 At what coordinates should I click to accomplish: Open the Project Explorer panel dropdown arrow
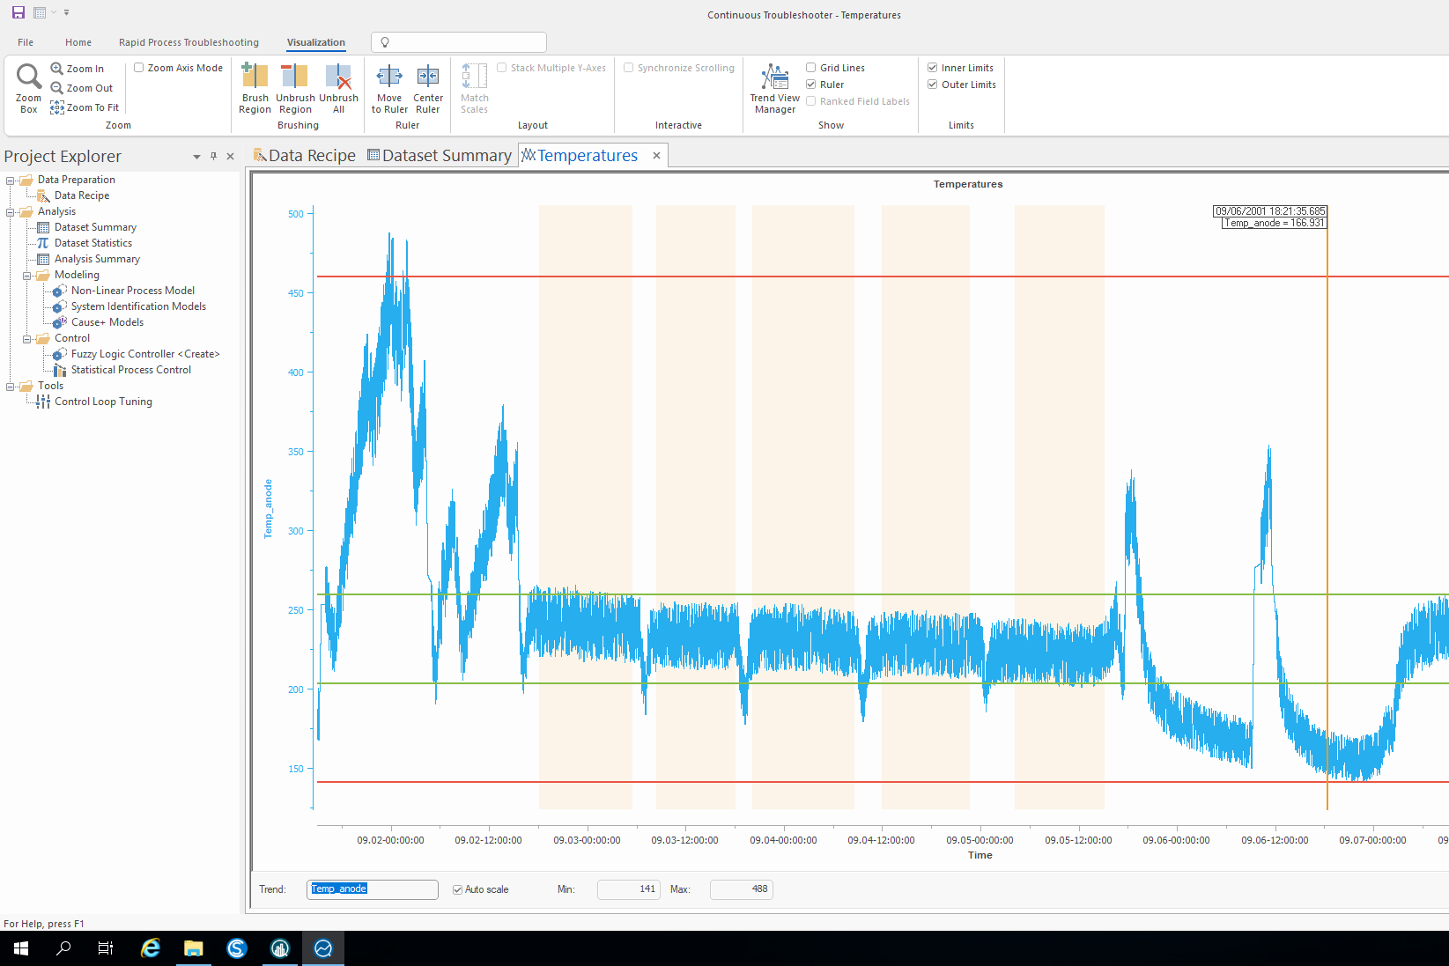point(196,157)
